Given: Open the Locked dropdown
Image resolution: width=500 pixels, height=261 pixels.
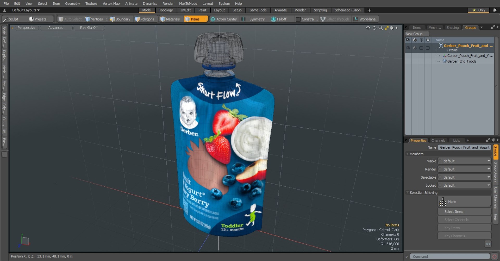Looking at the screenshot, I should [464, 185].
